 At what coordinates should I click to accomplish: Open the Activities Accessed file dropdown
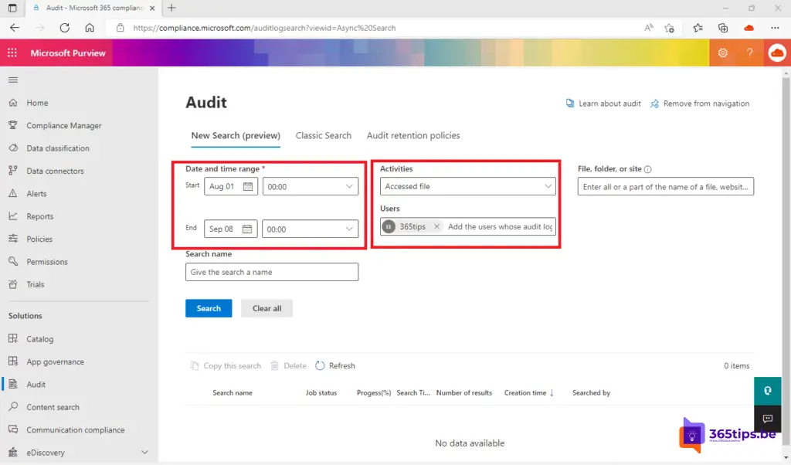467,187
